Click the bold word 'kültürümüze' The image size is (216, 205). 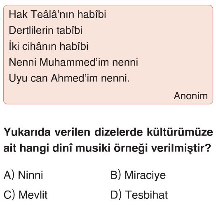click(x=180, y=132)
